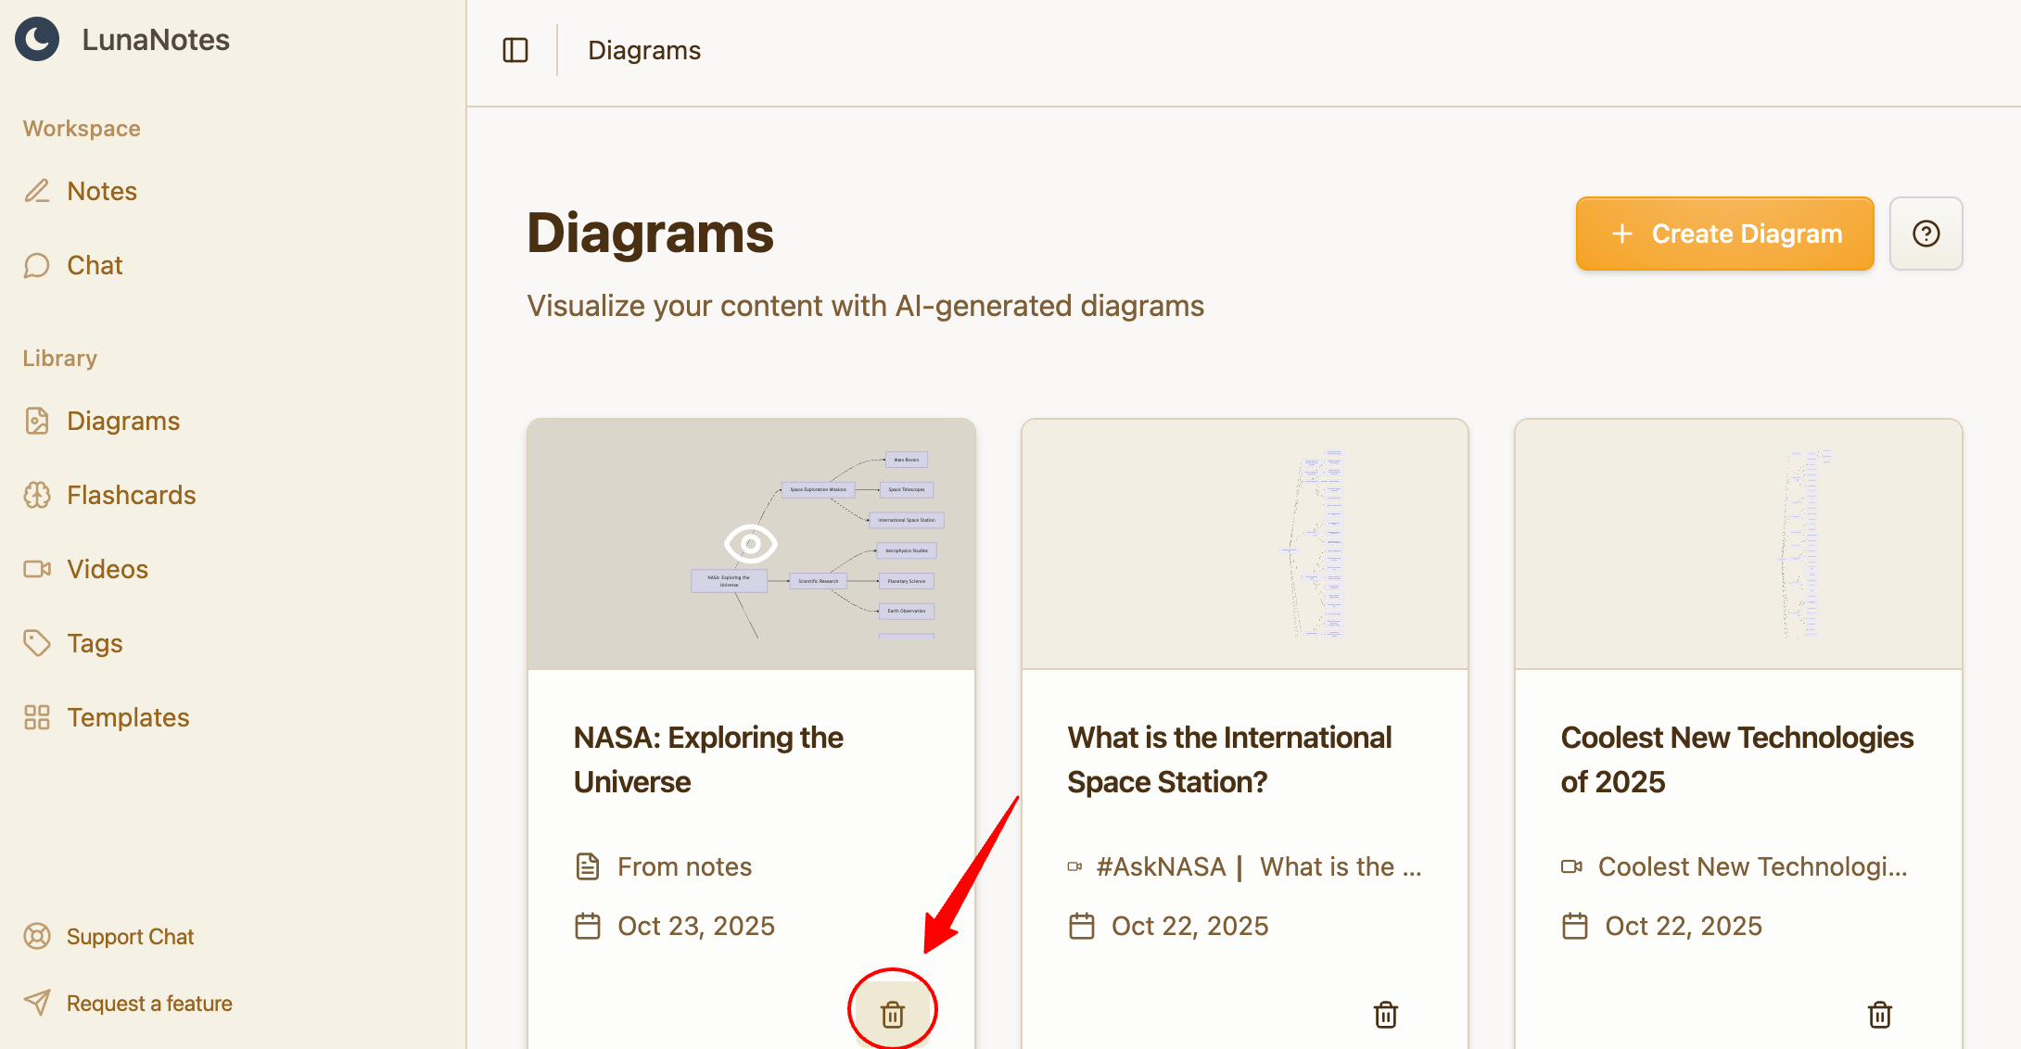Viewport: 2021px width, 1049px height.
Task: Click the eye preview icon on NASA thumbnail
Action: click(x=750, y=544)
